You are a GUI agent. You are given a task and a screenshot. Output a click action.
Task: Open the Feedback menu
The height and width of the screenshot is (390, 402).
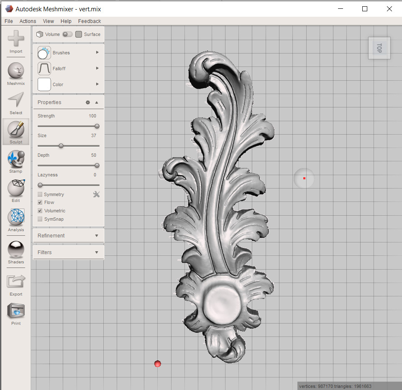[x=90, y=21]
